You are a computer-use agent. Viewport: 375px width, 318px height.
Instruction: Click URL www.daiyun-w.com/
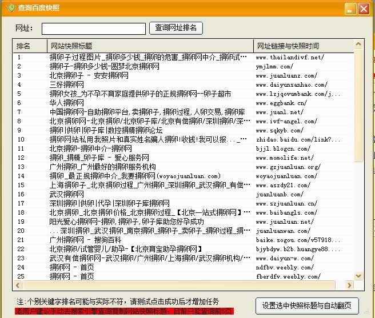[285, 258]
